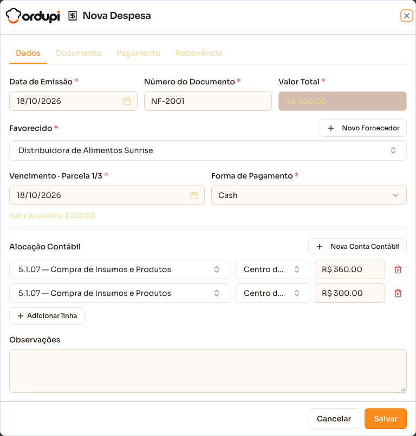
Task: Open calendar for Data de Emissão
Action: click(x=127, y=101)
